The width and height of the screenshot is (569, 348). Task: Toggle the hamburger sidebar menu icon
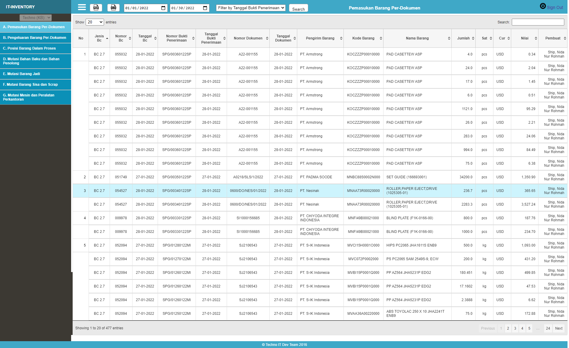tap(82, 7)
